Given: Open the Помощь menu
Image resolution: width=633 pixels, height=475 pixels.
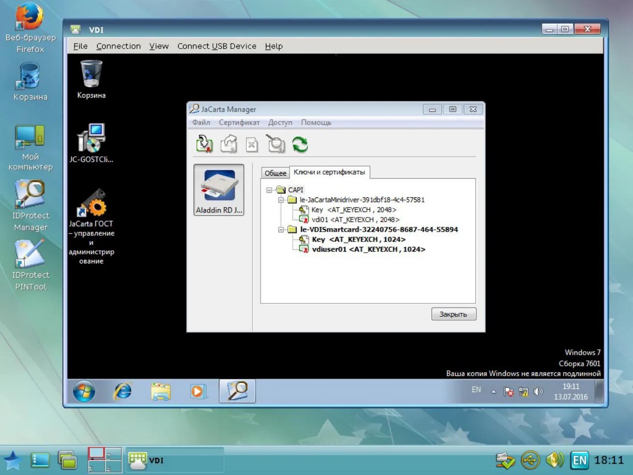Looking at the screenshot, I should (316, 123).
